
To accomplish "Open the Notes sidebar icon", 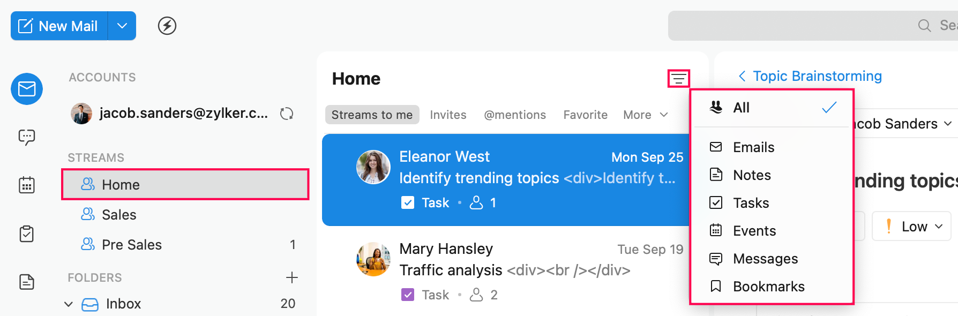I will (27, 282).
